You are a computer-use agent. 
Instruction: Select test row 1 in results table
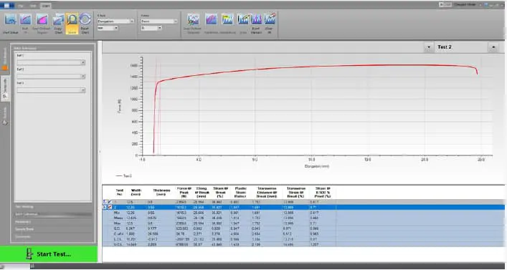coord(303,202)
